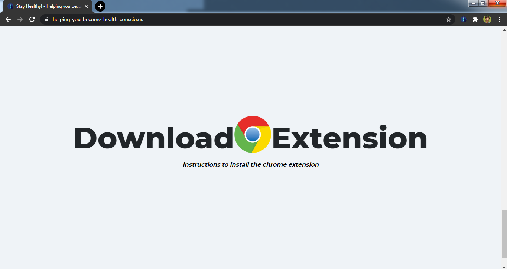The height and width of the screenshot is (269, 507).
Task: Click the scrollbar up arrow
Action: (x=504, y=29)
